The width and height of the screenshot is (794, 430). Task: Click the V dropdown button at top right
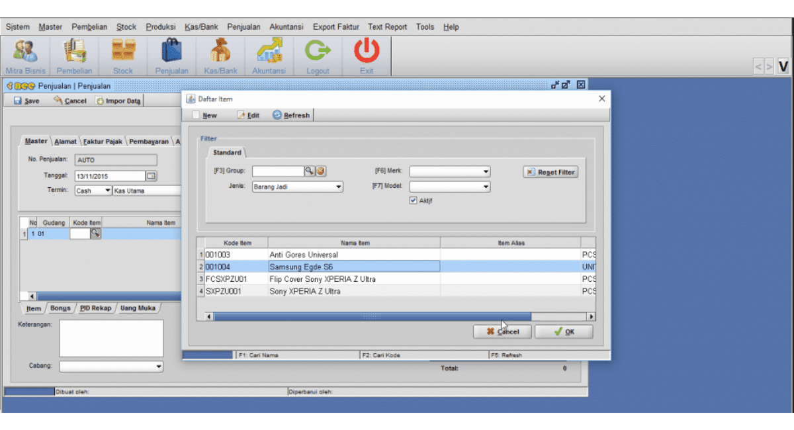coord(783,67)
